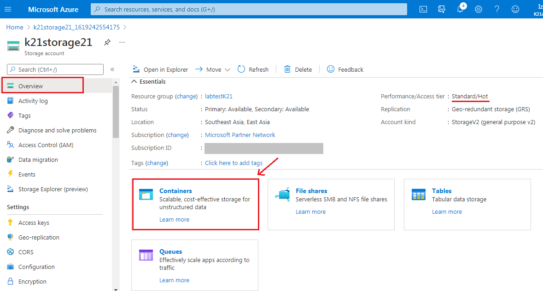This screenshot has width=543, height=291.
Task: Click the Refresh toolbar button
Action: tap(253, 69)
